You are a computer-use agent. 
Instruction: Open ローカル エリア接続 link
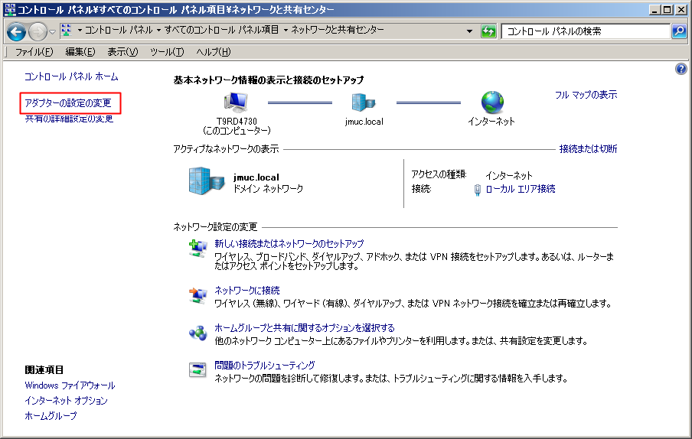521,189
